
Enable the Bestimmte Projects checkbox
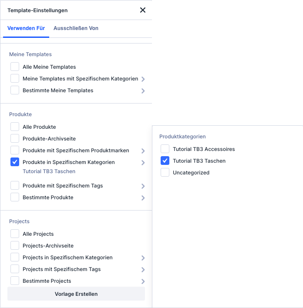click(15, 281)
